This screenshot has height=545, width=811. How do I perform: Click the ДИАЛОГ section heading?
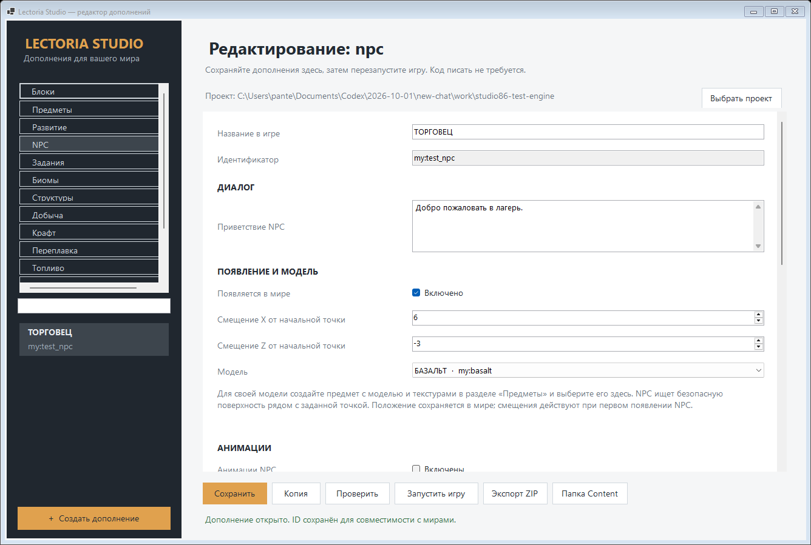pos(236,187)
